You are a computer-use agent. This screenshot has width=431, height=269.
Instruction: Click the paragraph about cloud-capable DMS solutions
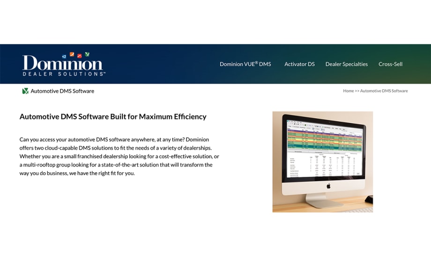pos(119,156)
